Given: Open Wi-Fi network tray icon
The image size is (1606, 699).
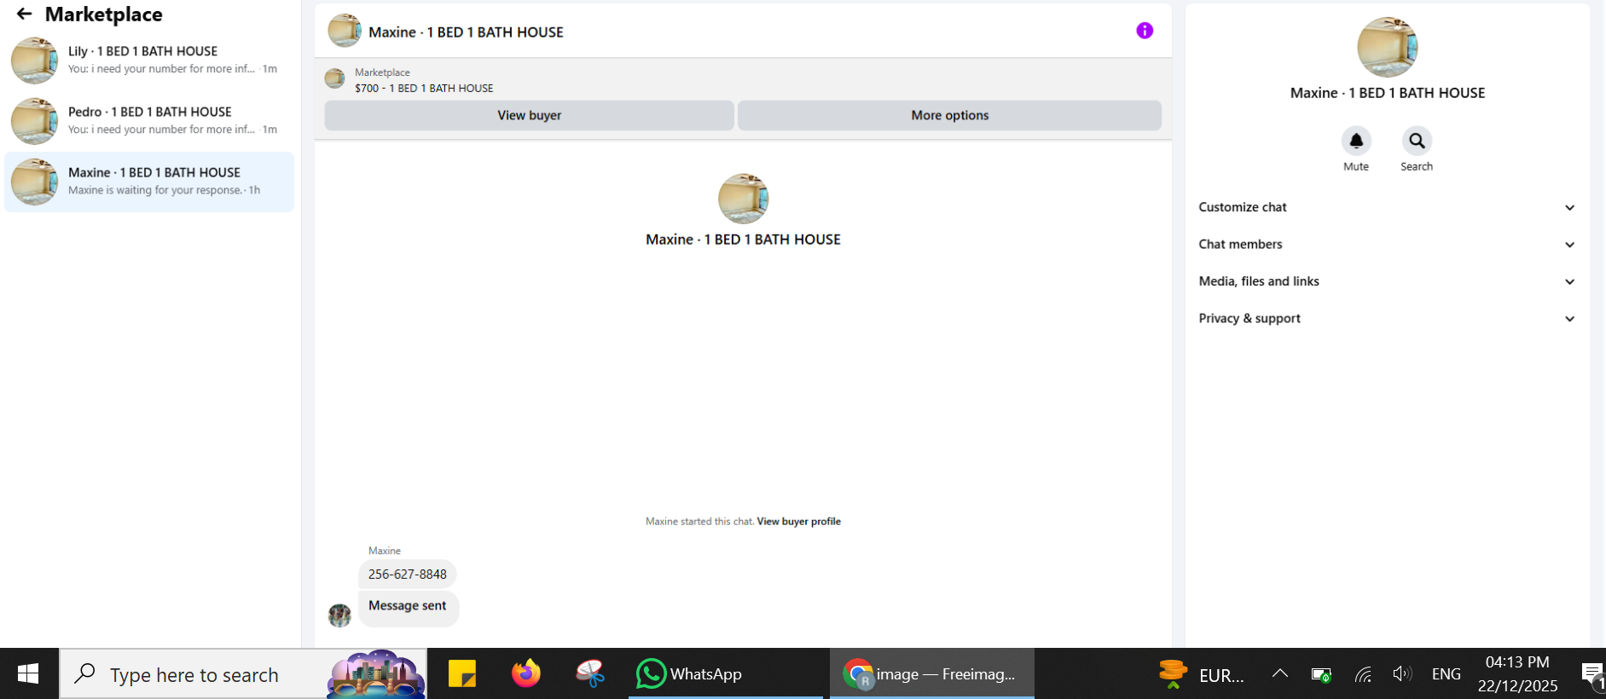Looking at the screenshot, I should tap(1363, 675).
